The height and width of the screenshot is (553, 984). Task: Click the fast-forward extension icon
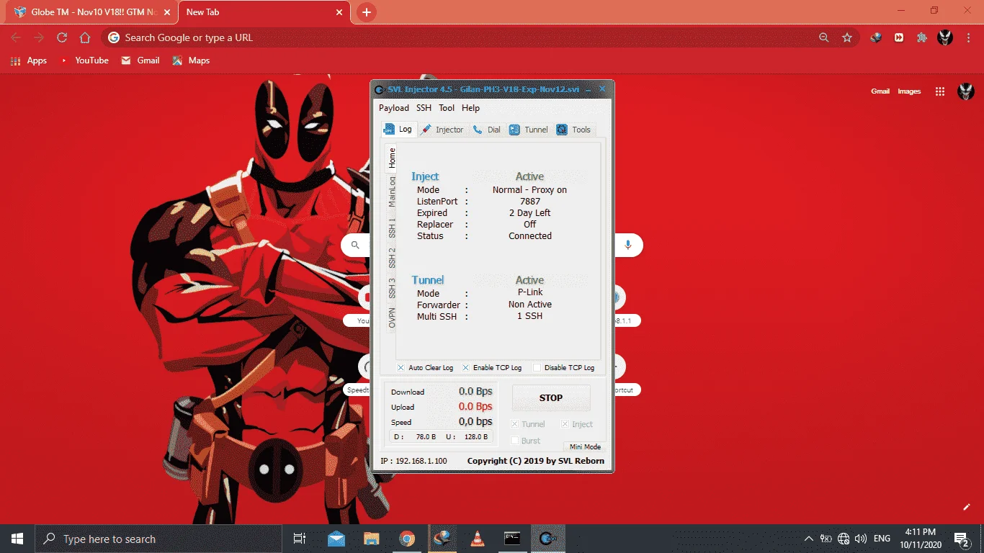pyautogui.click(x=899, y=37)
